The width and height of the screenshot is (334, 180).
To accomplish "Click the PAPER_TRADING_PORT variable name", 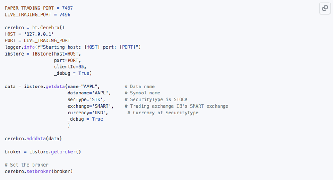I will point(29,8).
